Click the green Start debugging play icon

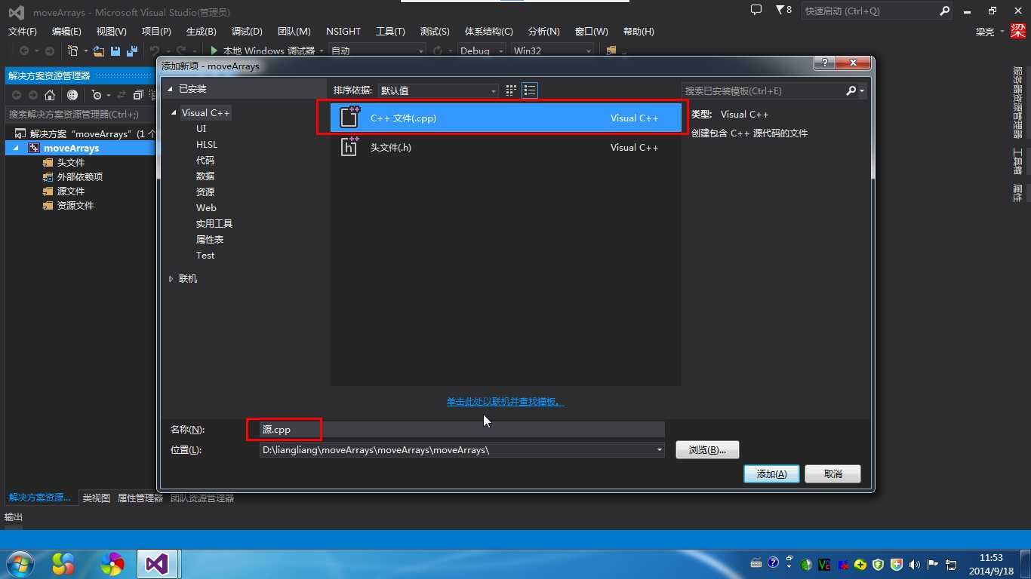click(x=214, y=51)
